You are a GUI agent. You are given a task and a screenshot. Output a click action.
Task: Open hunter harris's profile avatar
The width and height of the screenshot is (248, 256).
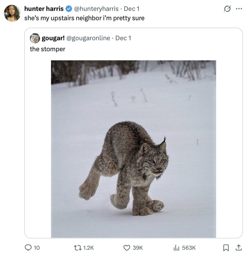(x=12, y=13)
